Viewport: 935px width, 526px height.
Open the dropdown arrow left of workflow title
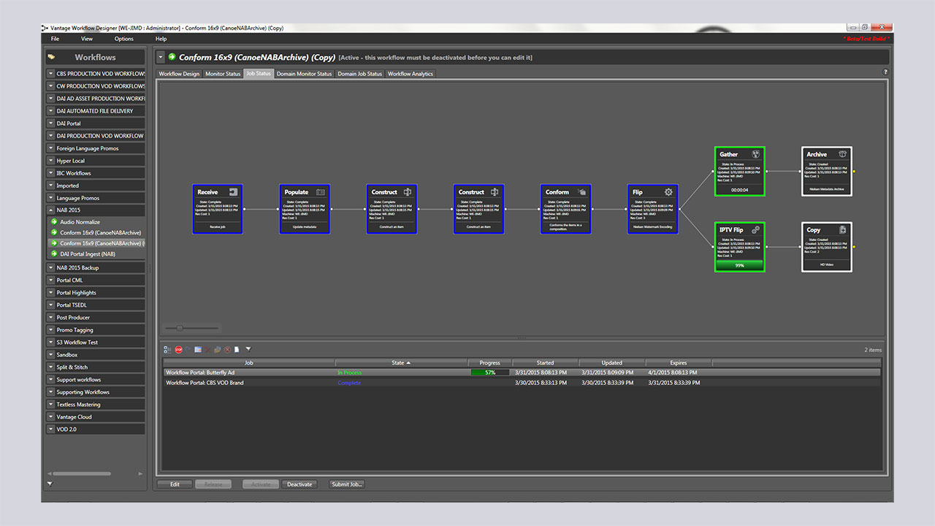[161, 57]
